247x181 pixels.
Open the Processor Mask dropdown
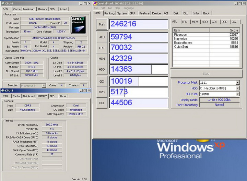238,83
